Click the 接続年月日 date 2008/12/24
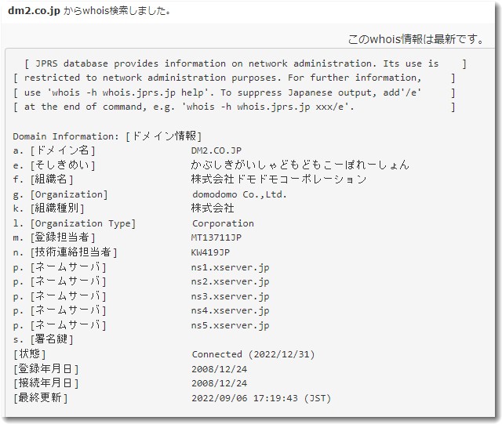502x424 pixels. click(220, 383)
